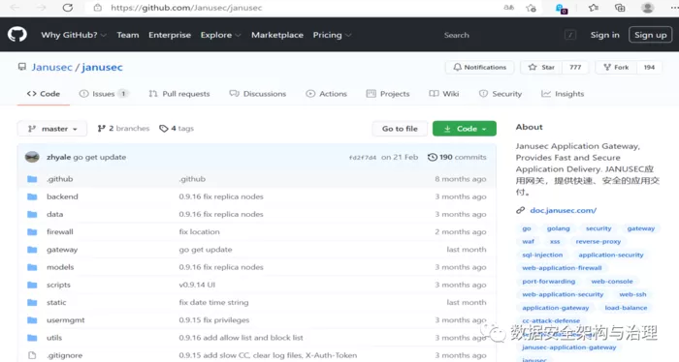The height and width of the screenshot is (362, 679).
Task: Click the firewall folder icon
Action: click(32, 232)
